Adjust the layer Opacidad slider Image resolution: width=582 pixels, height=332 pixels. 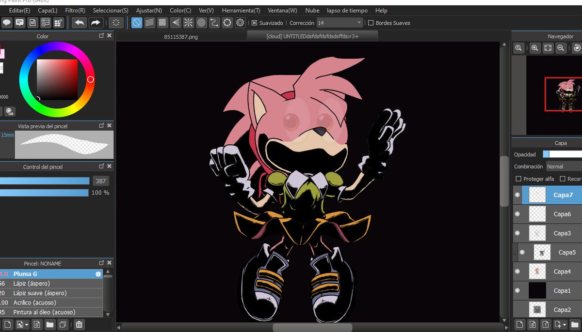click(x=562, y=154)
